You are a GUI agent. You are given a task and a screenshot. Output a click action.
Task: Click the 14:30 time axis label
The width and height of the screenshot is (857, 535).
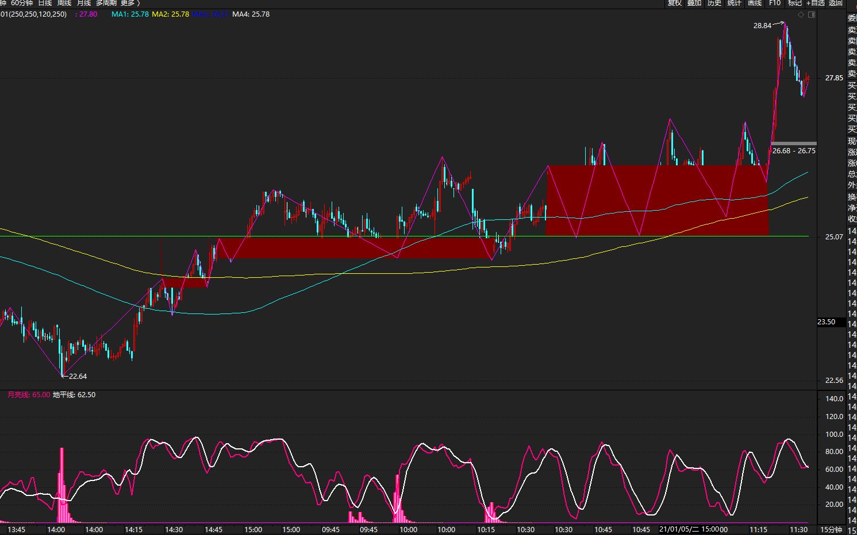tap(174, 530)
